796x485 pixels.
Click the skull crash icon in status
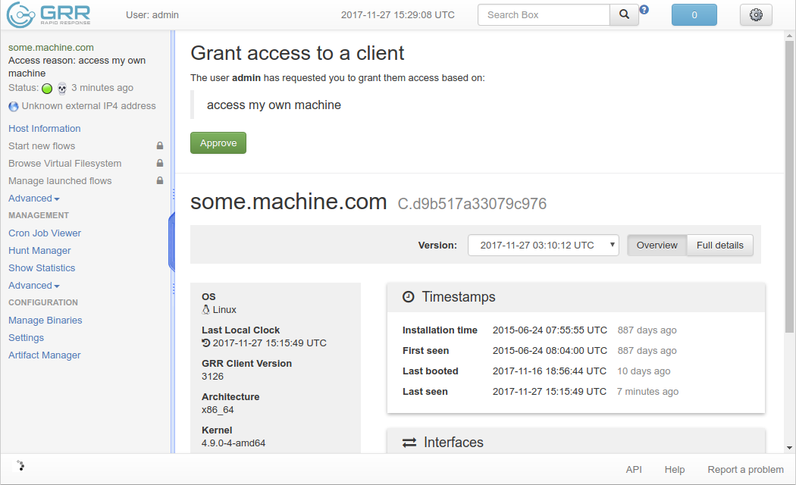tap(62, 88)
